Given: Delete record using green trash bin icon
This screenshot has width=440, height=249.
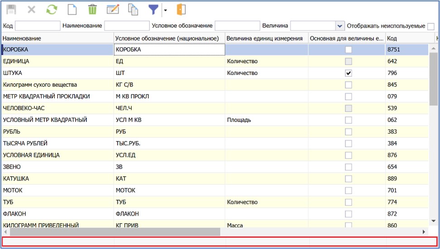Looking at the screenshot, I should point(92,9).
